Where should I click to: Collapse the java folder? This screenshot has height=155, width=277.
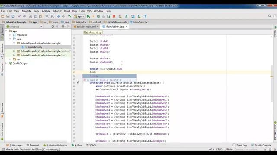[x=10, y=39]
